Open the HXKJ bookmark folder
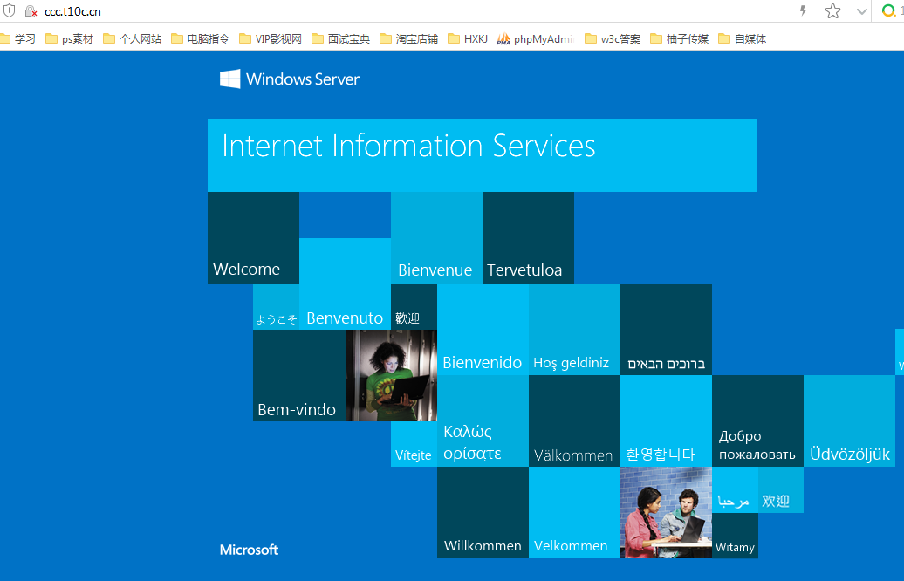The width and height of the screenshot is (904, 581). point(468,38)
